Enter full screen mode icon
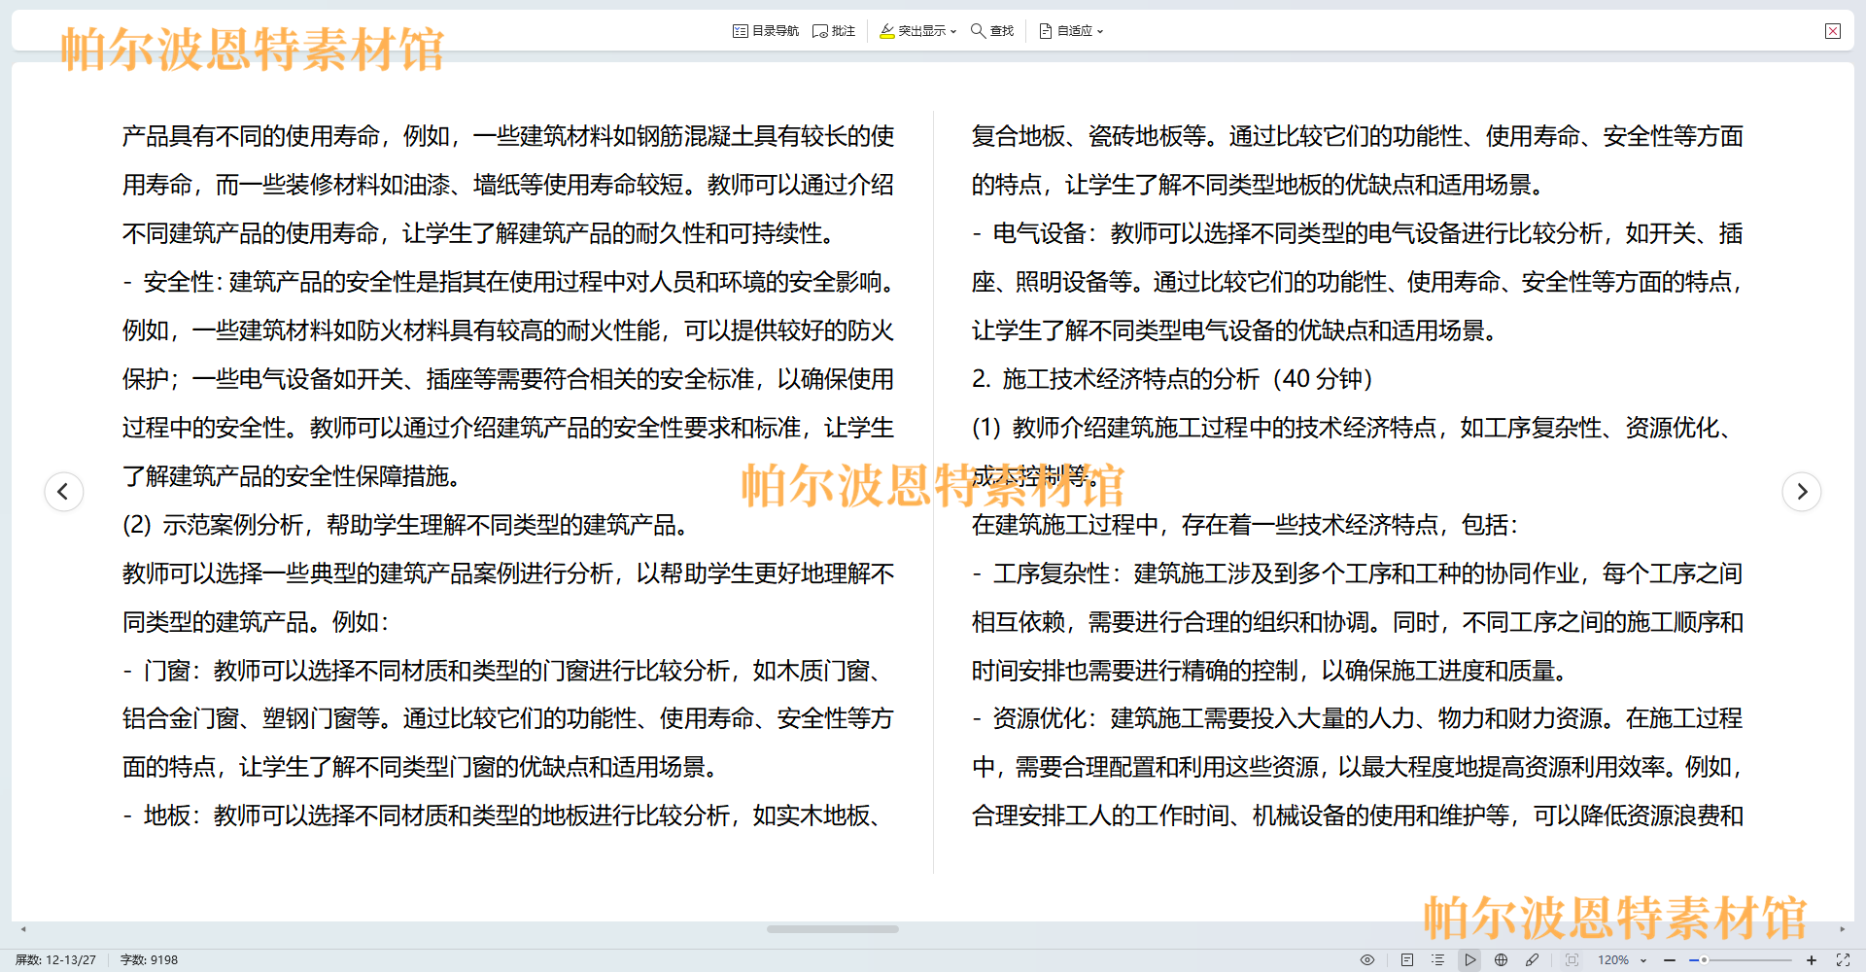This screenshot has width=1866, height=972. pos(1843,959)
